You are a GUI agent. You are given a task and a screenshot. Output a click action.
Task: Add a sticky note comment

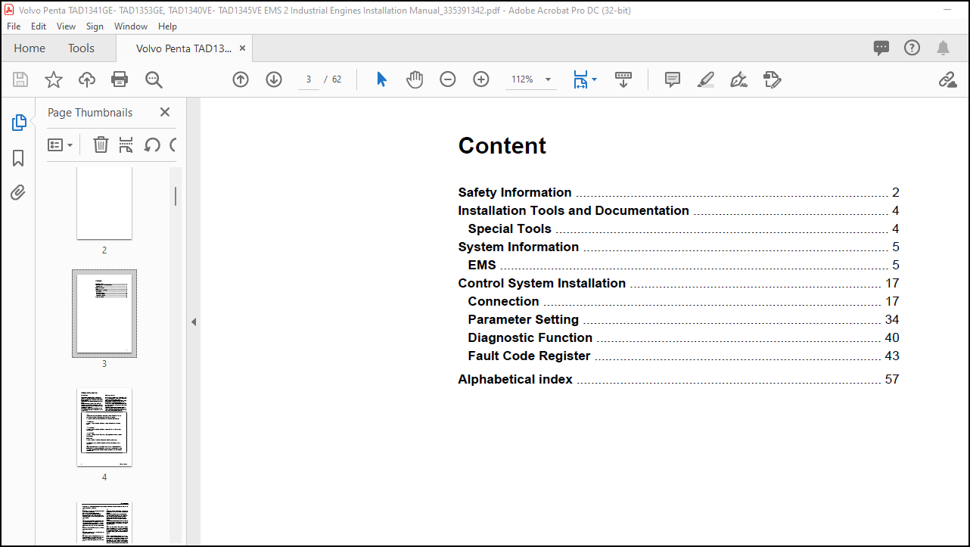(x=673, y=79)
